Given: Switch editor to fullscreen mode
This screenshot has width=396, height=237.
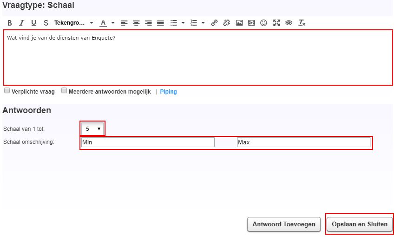Looking at the screenshot, I should 277,23.
